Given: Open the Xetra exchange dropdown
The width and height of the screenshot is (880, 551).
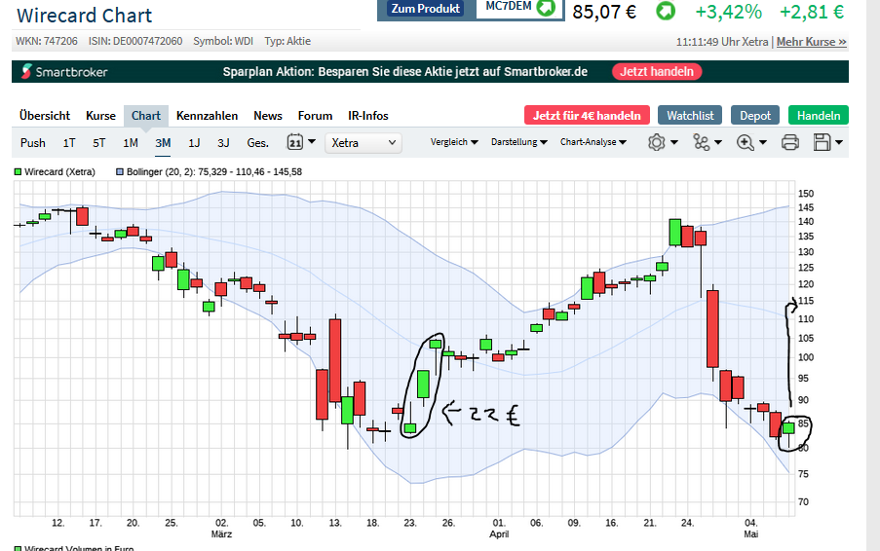Looking at the screenshot, I should point(363,143).
